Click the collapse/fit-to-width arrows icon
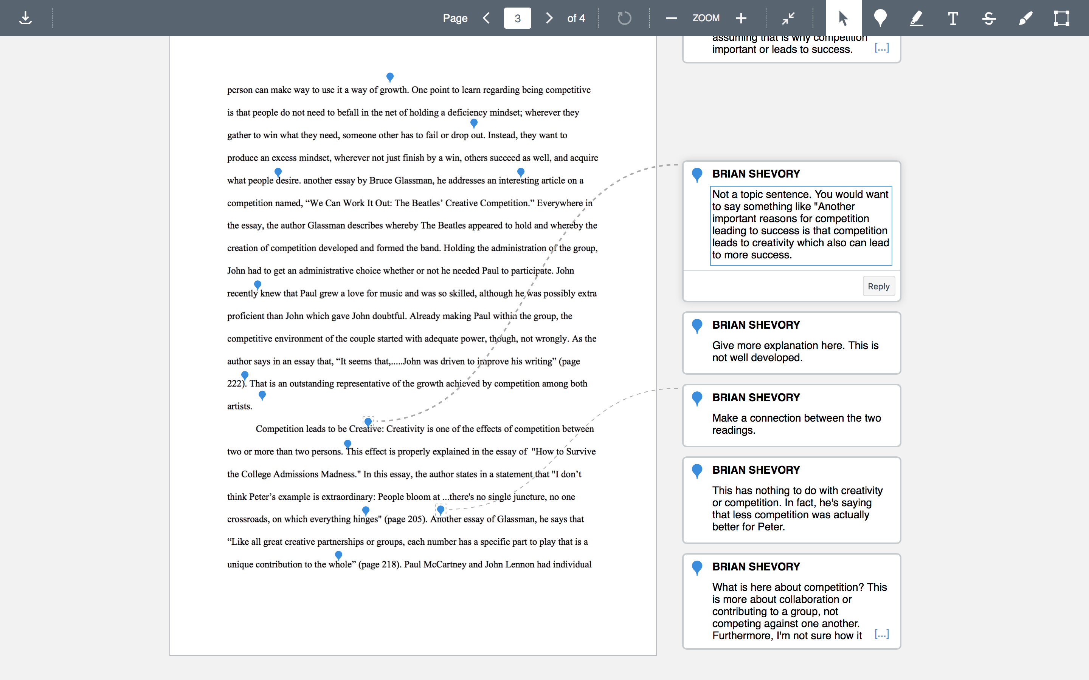Viewport: 1089px width, 680px height. (x=788, y=18)
